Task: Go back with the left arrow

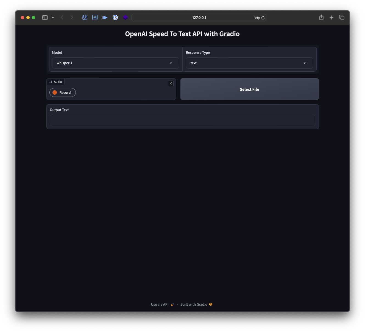Action: pos(62,18)
